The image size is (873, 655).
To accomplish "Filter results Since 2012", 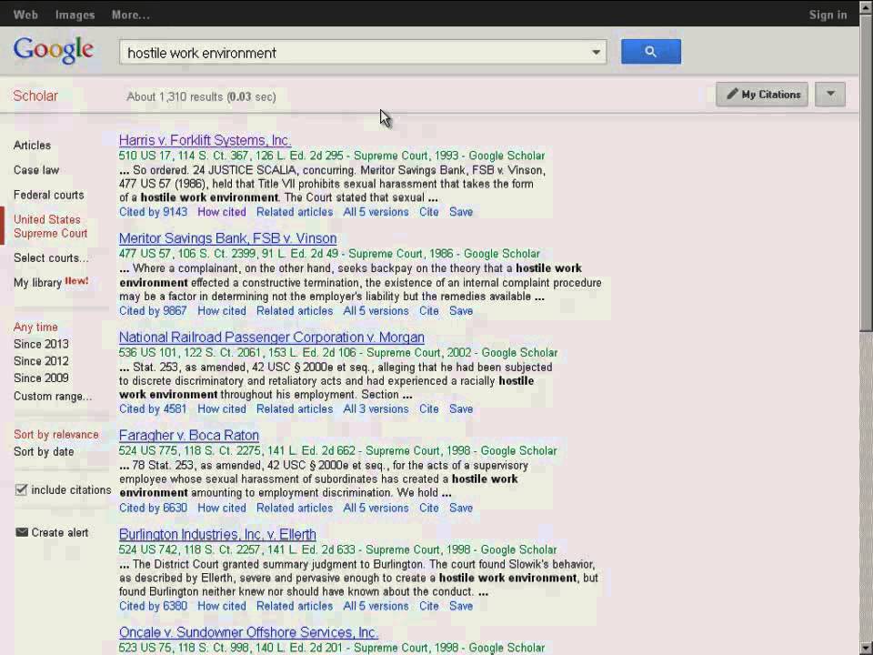I will 41,361.
